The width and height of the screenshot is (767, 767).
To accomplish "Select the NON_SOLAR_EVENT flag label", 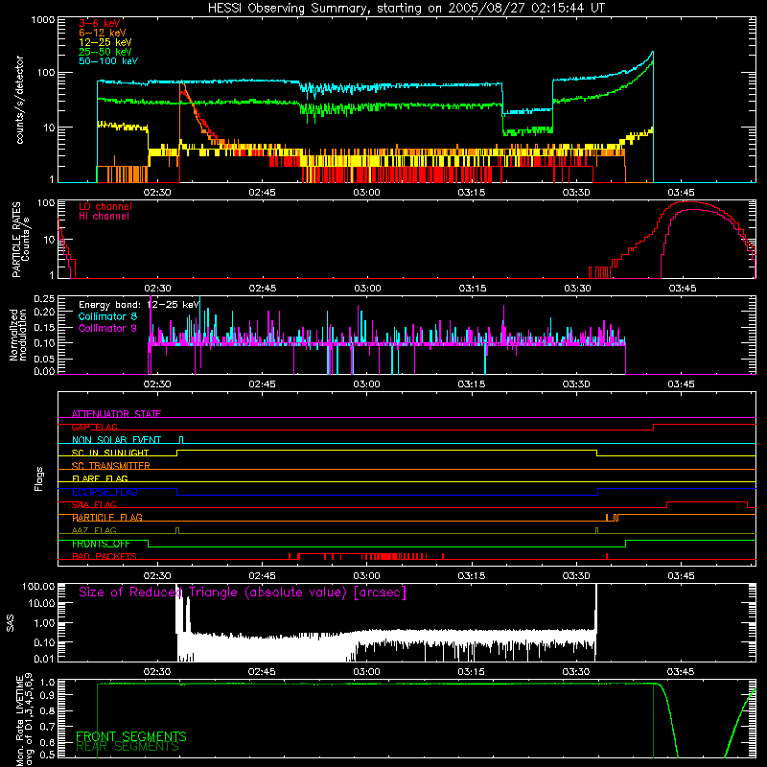I will tap(116, 440).
